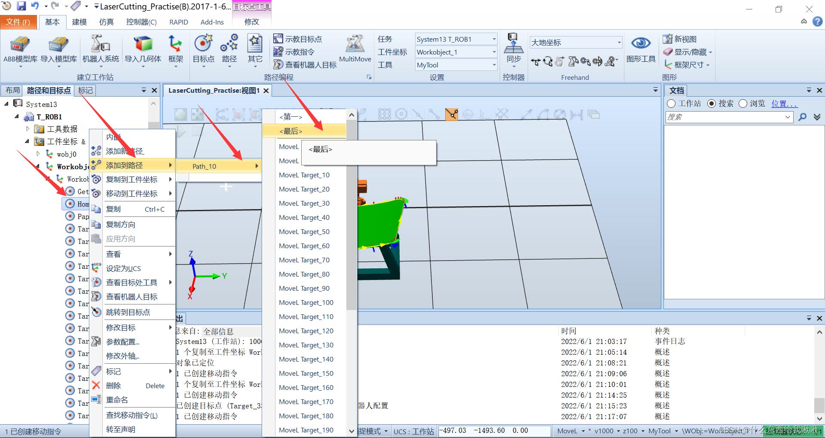
Task: Select the 工作站 radio button
Action: (x=671, y=103)
